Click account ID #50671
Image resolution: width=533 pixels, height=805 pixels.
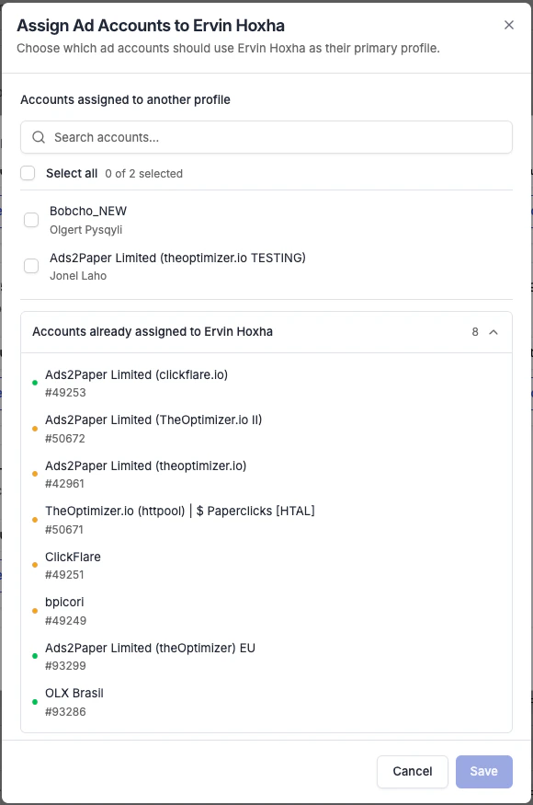64,529
